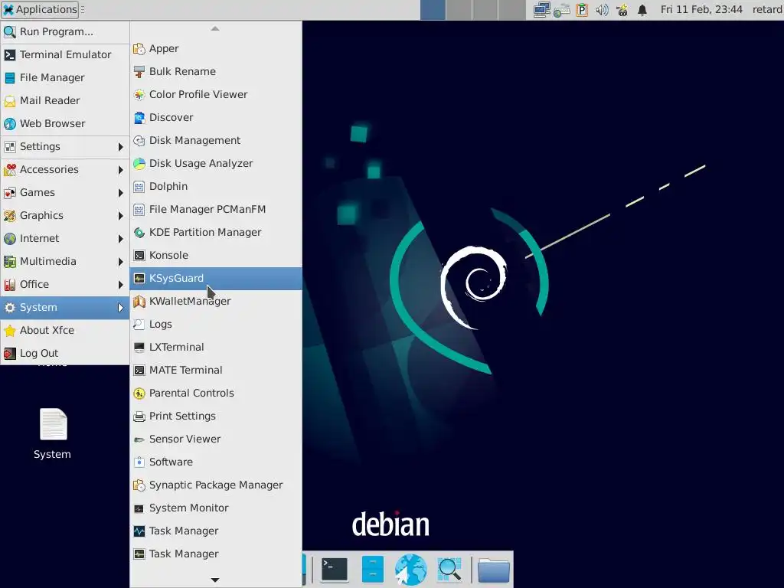Click the down arrow below System submenu
Image resolution: width=784 pixels, height=588 pixels.
point(215,580)
